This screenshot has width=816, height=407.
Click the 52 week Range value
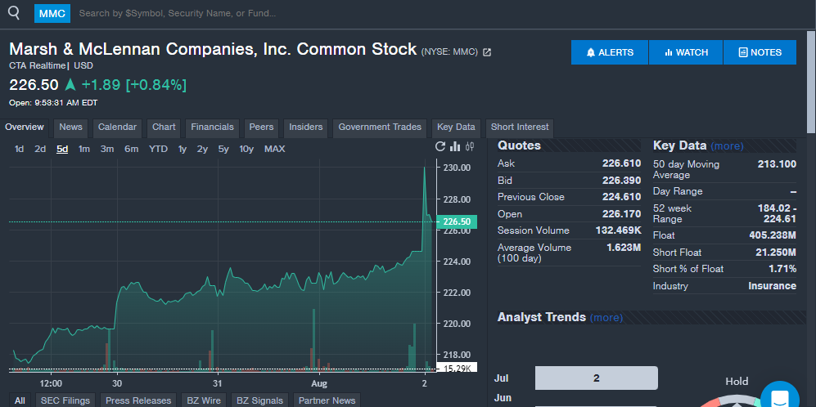tap(777, 213)
